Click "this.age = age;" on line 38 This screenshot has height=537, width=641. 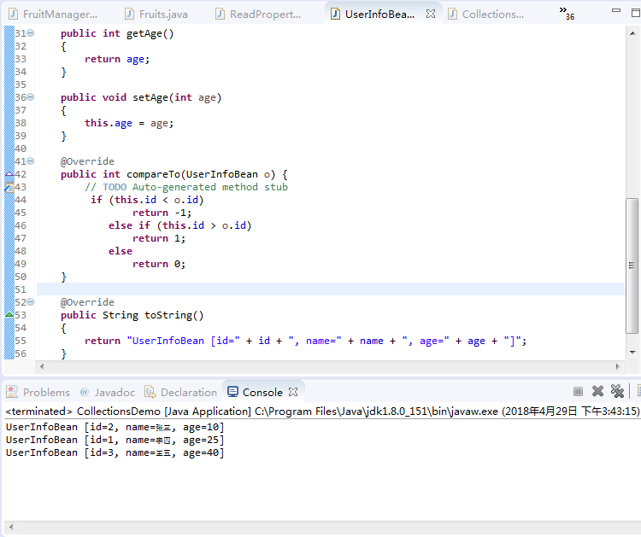[x=129, y=123]
